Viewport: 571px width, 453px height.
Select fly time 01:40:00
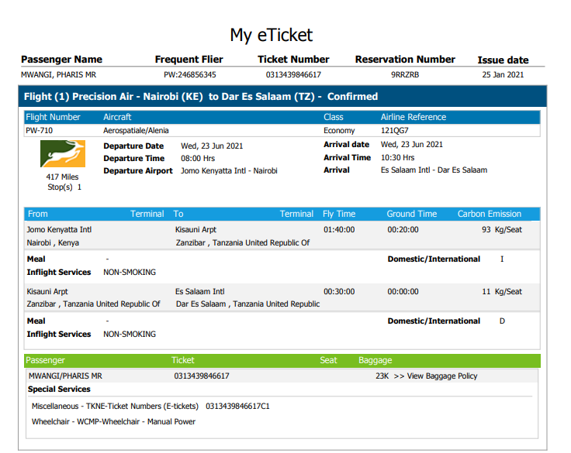point(339,230)
